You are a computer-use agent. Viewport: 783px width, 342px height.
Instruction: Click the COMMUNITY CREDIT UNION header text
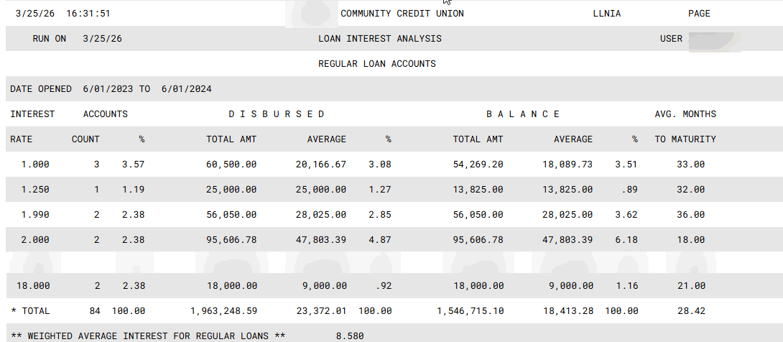click(x=402, y=14)
